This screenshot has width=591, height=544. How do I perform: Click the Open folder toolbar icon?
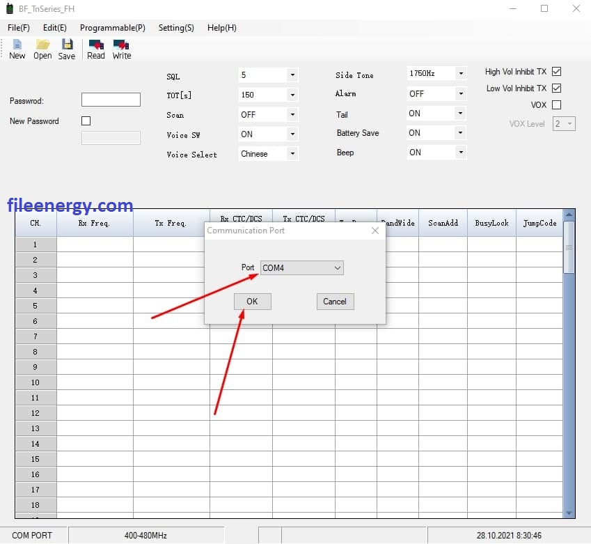click(x=42, y=49)
